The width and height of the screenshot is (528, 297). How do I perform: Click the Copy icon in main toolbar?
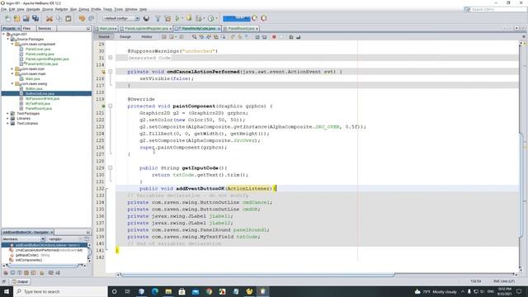pos(59,18)
